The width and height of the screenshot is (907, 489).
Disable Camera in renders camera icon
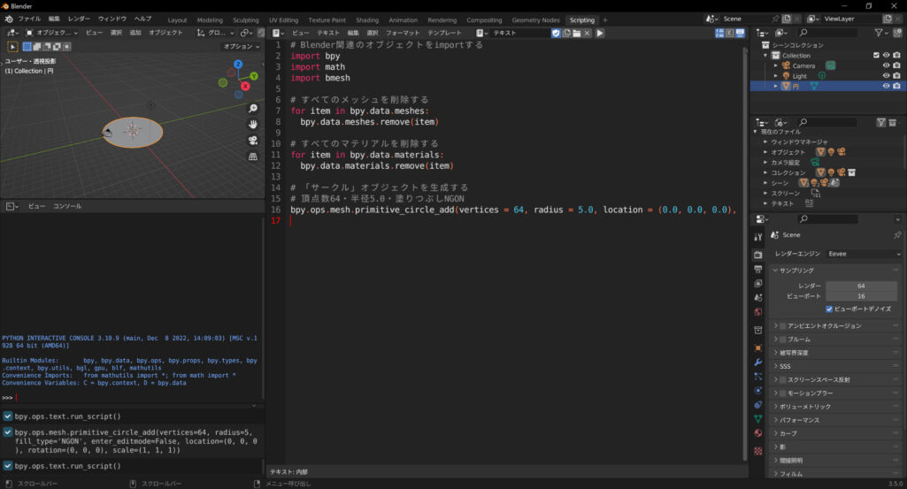pos(896,66)
